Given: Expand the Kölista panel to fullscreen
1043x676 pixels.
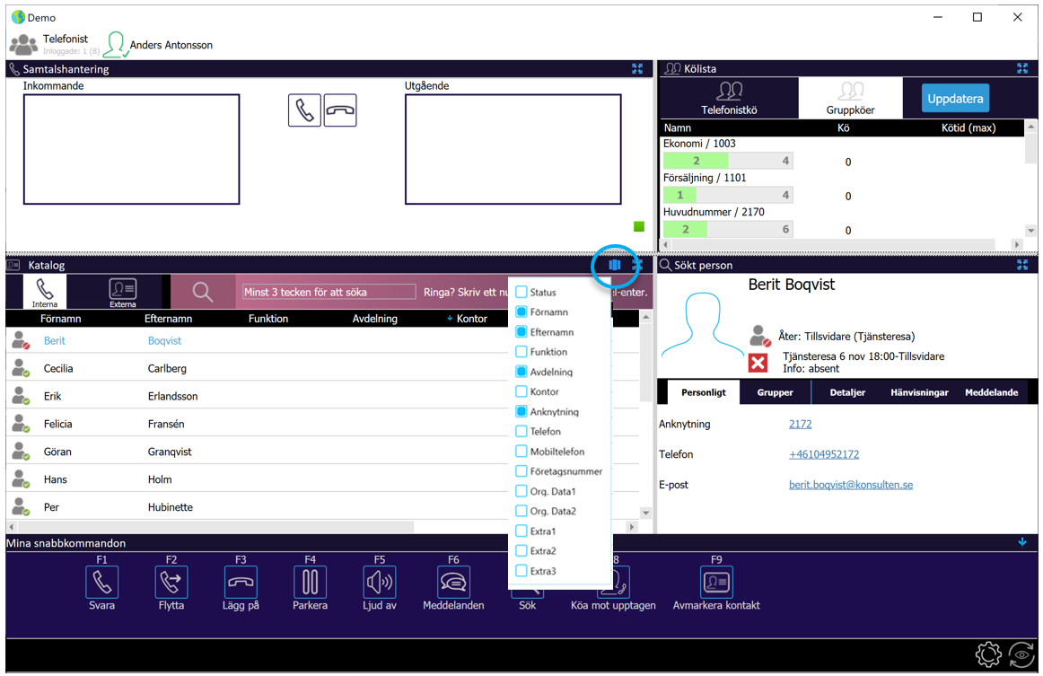Looking at the screenshot, I should click(1022, 68).
